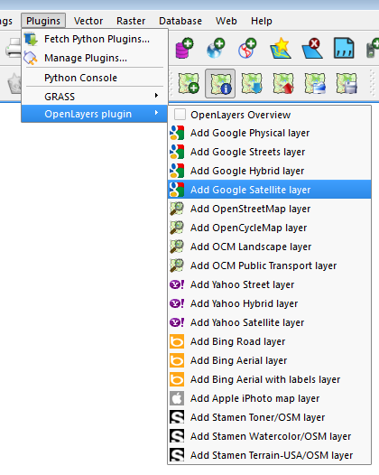Click the printer icon in toolbar

pos(14,49)
